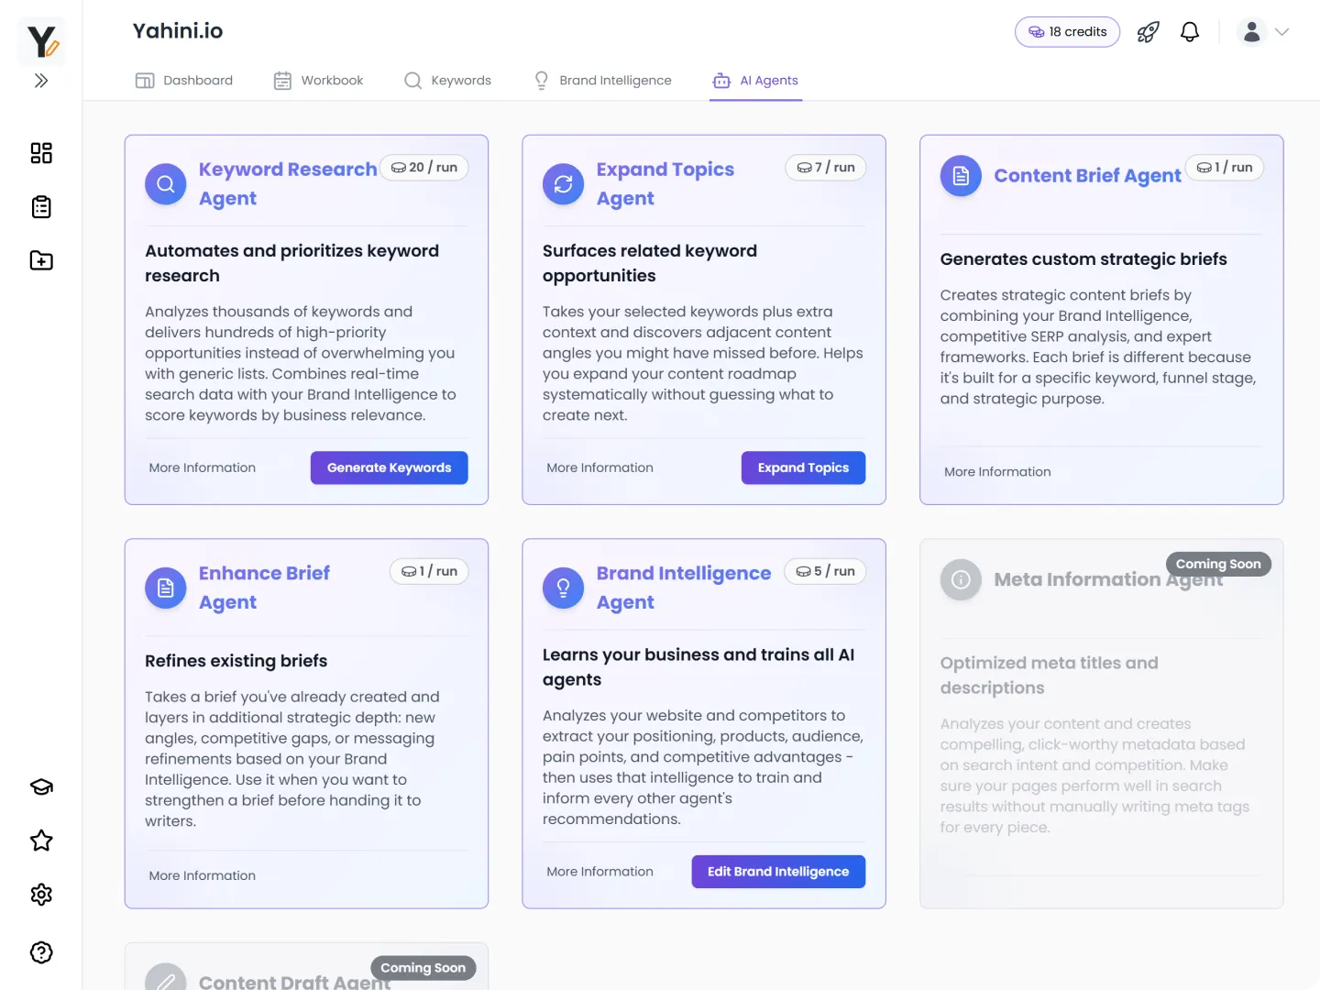
Task: Expand the left sidebar with double chevron
Action: (41, 81)
